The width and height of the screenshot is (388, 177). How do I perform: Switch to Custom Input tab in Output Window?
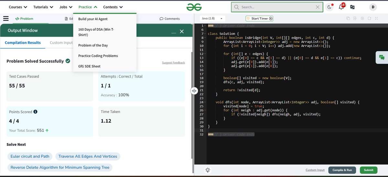(x=61, y=42)
